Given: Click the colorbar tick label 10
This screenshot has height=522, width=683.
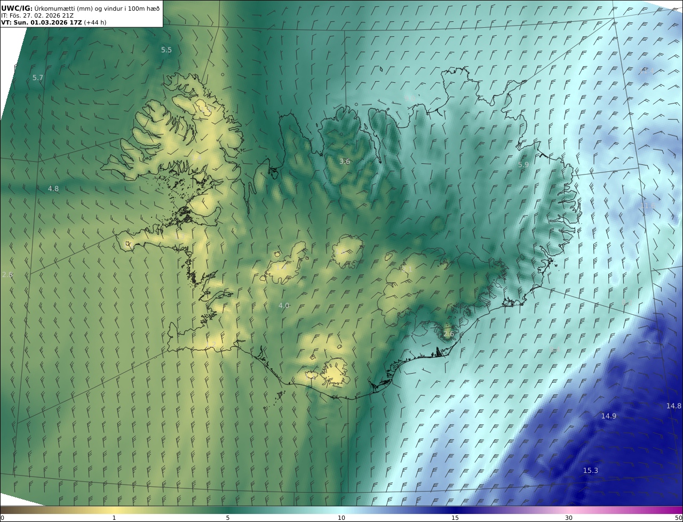Looking at the screenshot, I should (x=341, y=518).
